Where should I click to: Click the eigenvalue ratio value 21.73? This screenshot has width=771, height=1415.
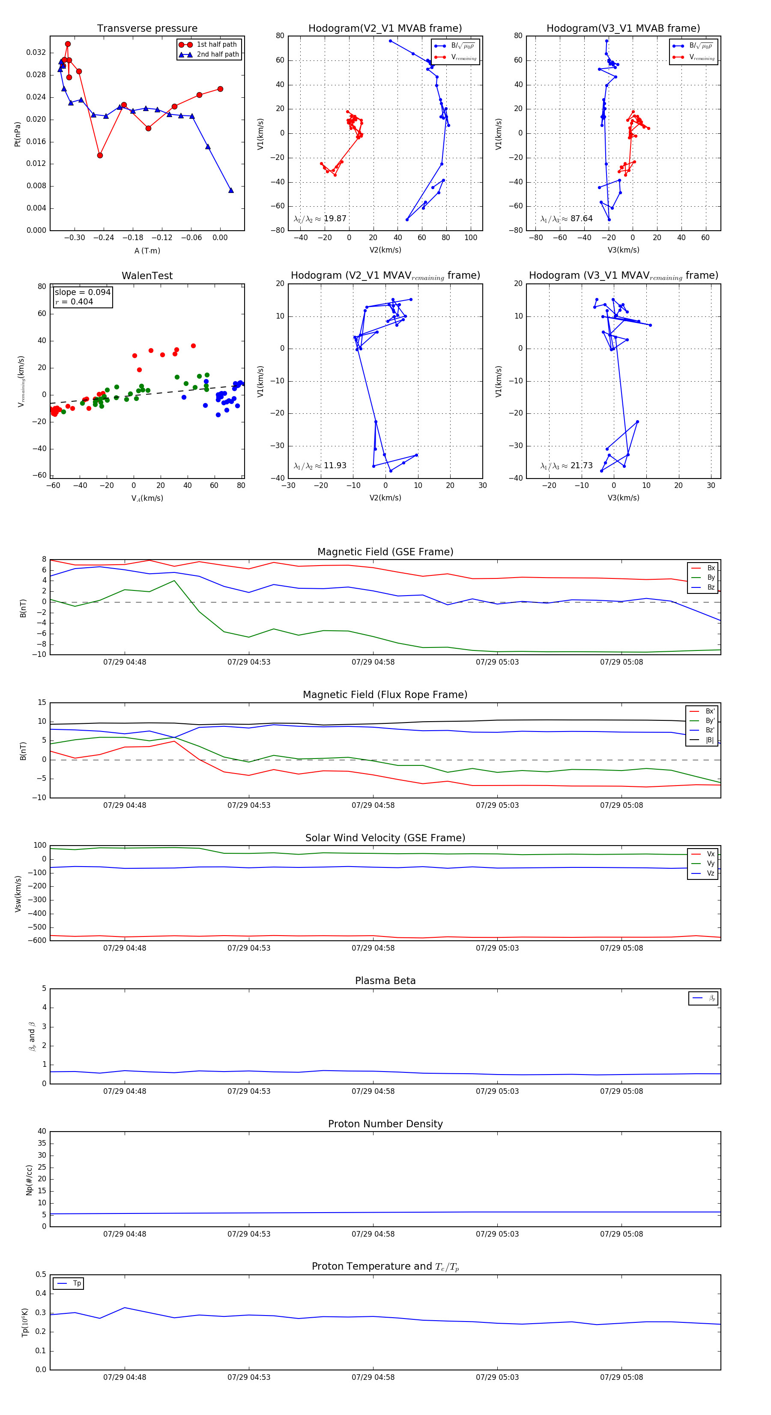pos(581,466)
